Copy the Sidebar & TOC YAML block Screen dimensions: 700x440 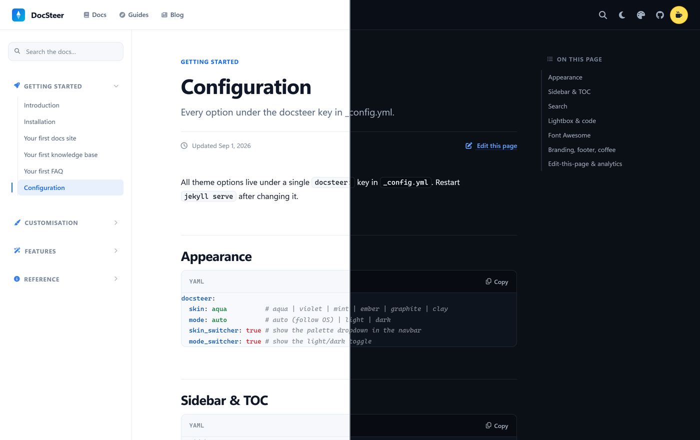497,425
